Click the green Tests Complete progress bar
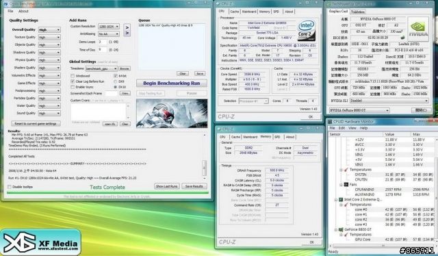 click(107, 192)
